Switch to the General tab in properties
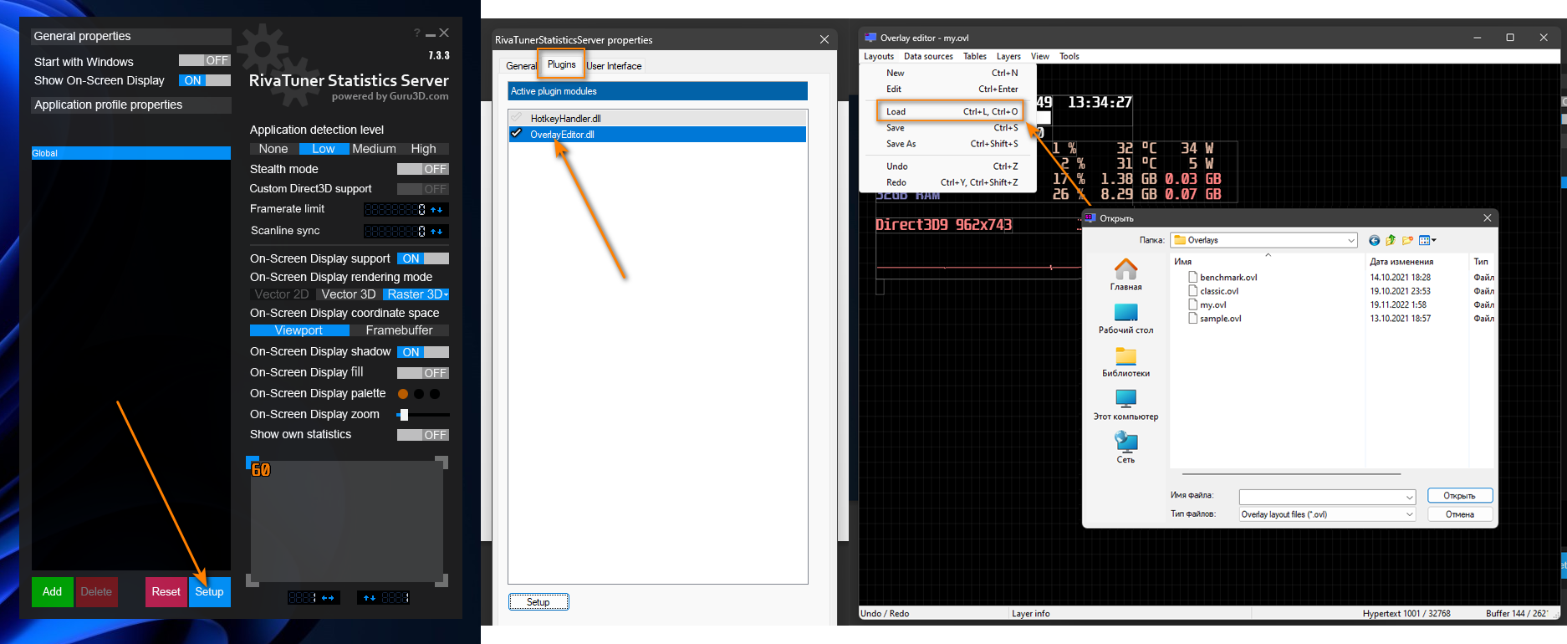The image size is (1567, 644). tap(521, 66)
